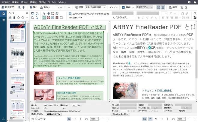Open the 正確なコピー layout dropdown
The height and width of the screenshot is (122, 198).
tap(144, 7)
